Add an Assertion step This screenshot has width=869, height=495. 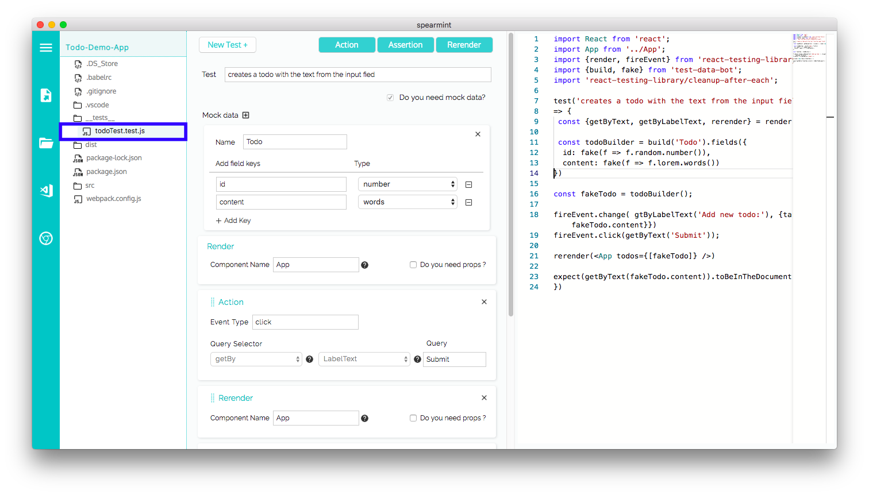point(406,45)
